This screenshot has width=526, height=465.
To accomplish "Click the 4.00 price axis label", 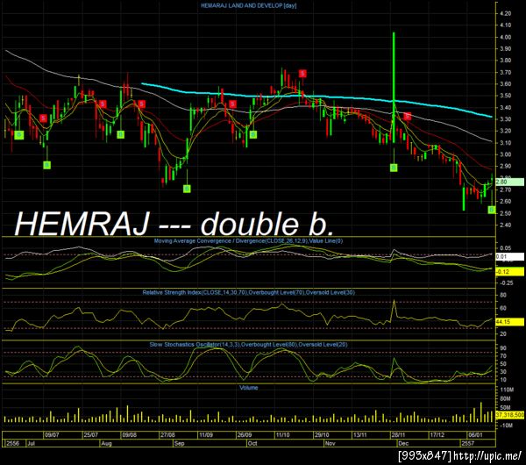I will pos(506,37).
